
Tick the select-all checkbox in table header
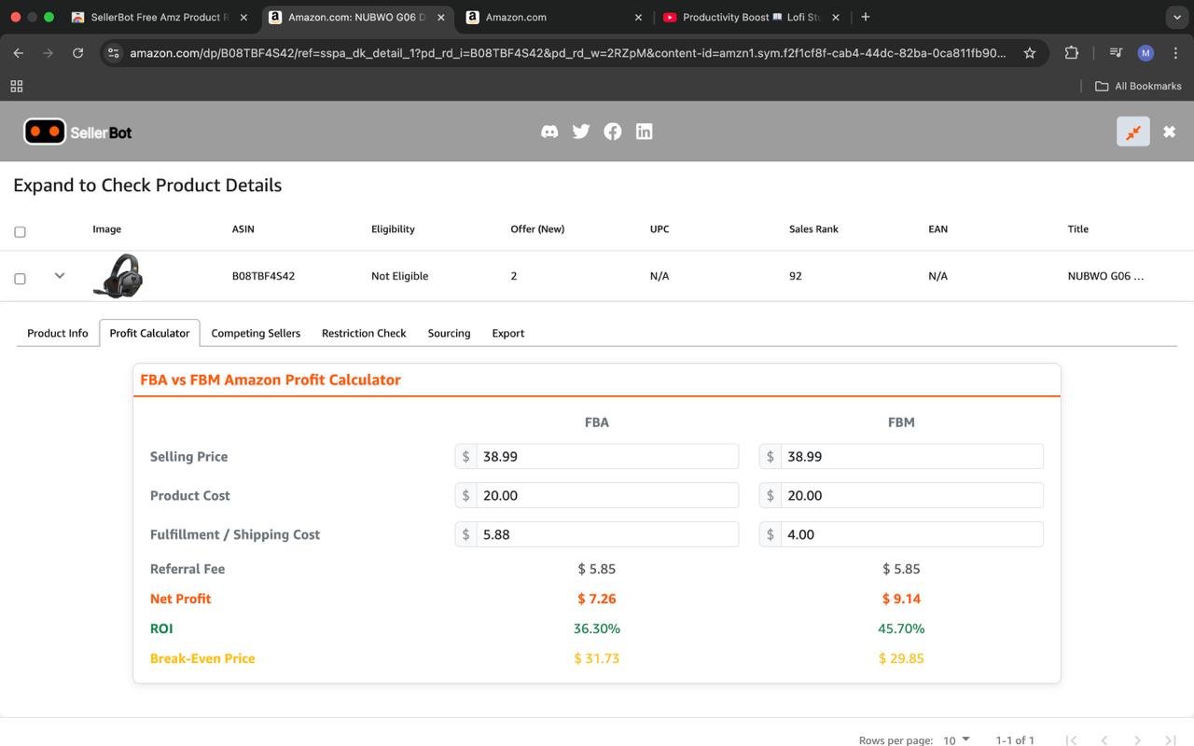[20, 231]
